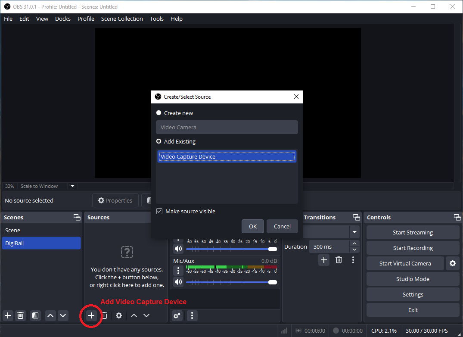Screen dimensions: 463x337
Task: Adjust the Mic/Aux volume slider handle
Action: click(272, 282)
